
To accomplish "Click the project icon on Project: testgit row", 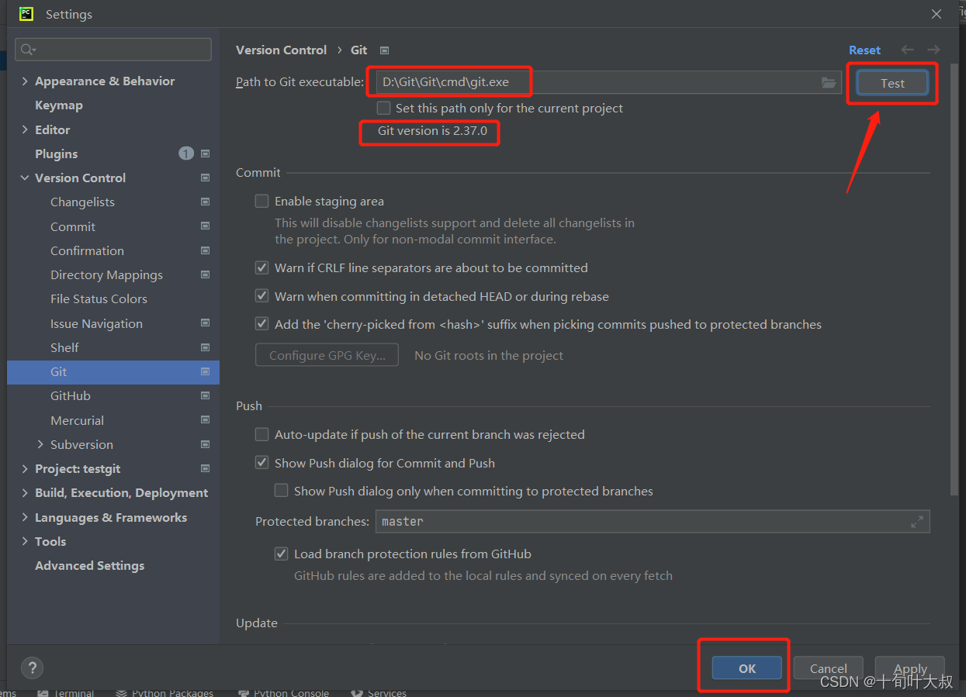I will click(205, 468).
